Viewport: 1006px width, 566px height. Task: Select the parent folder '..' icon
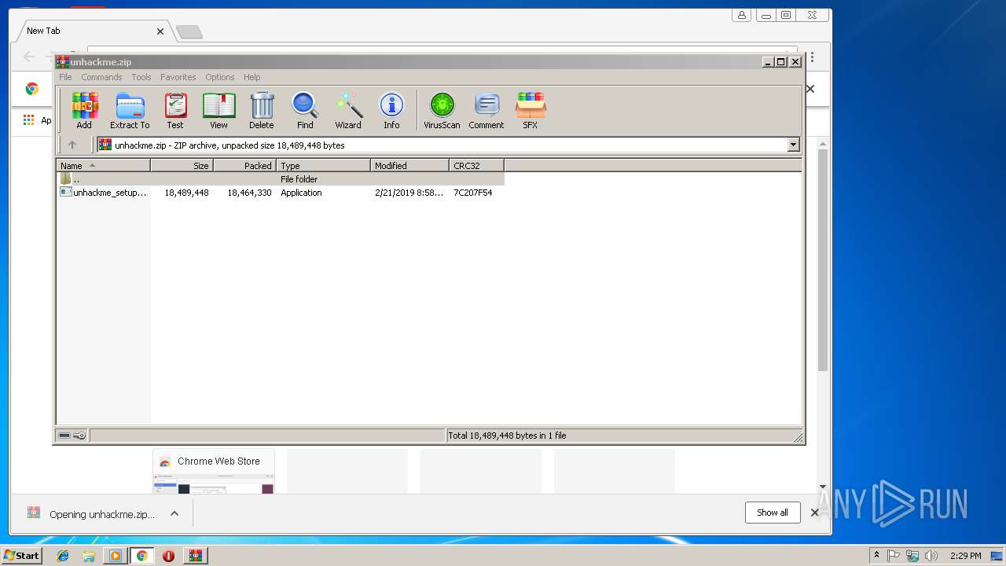(x=66, y=179)
